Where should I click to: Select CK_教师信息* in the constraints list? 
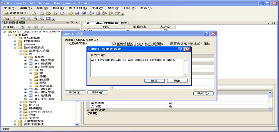[x=77, y=44]
